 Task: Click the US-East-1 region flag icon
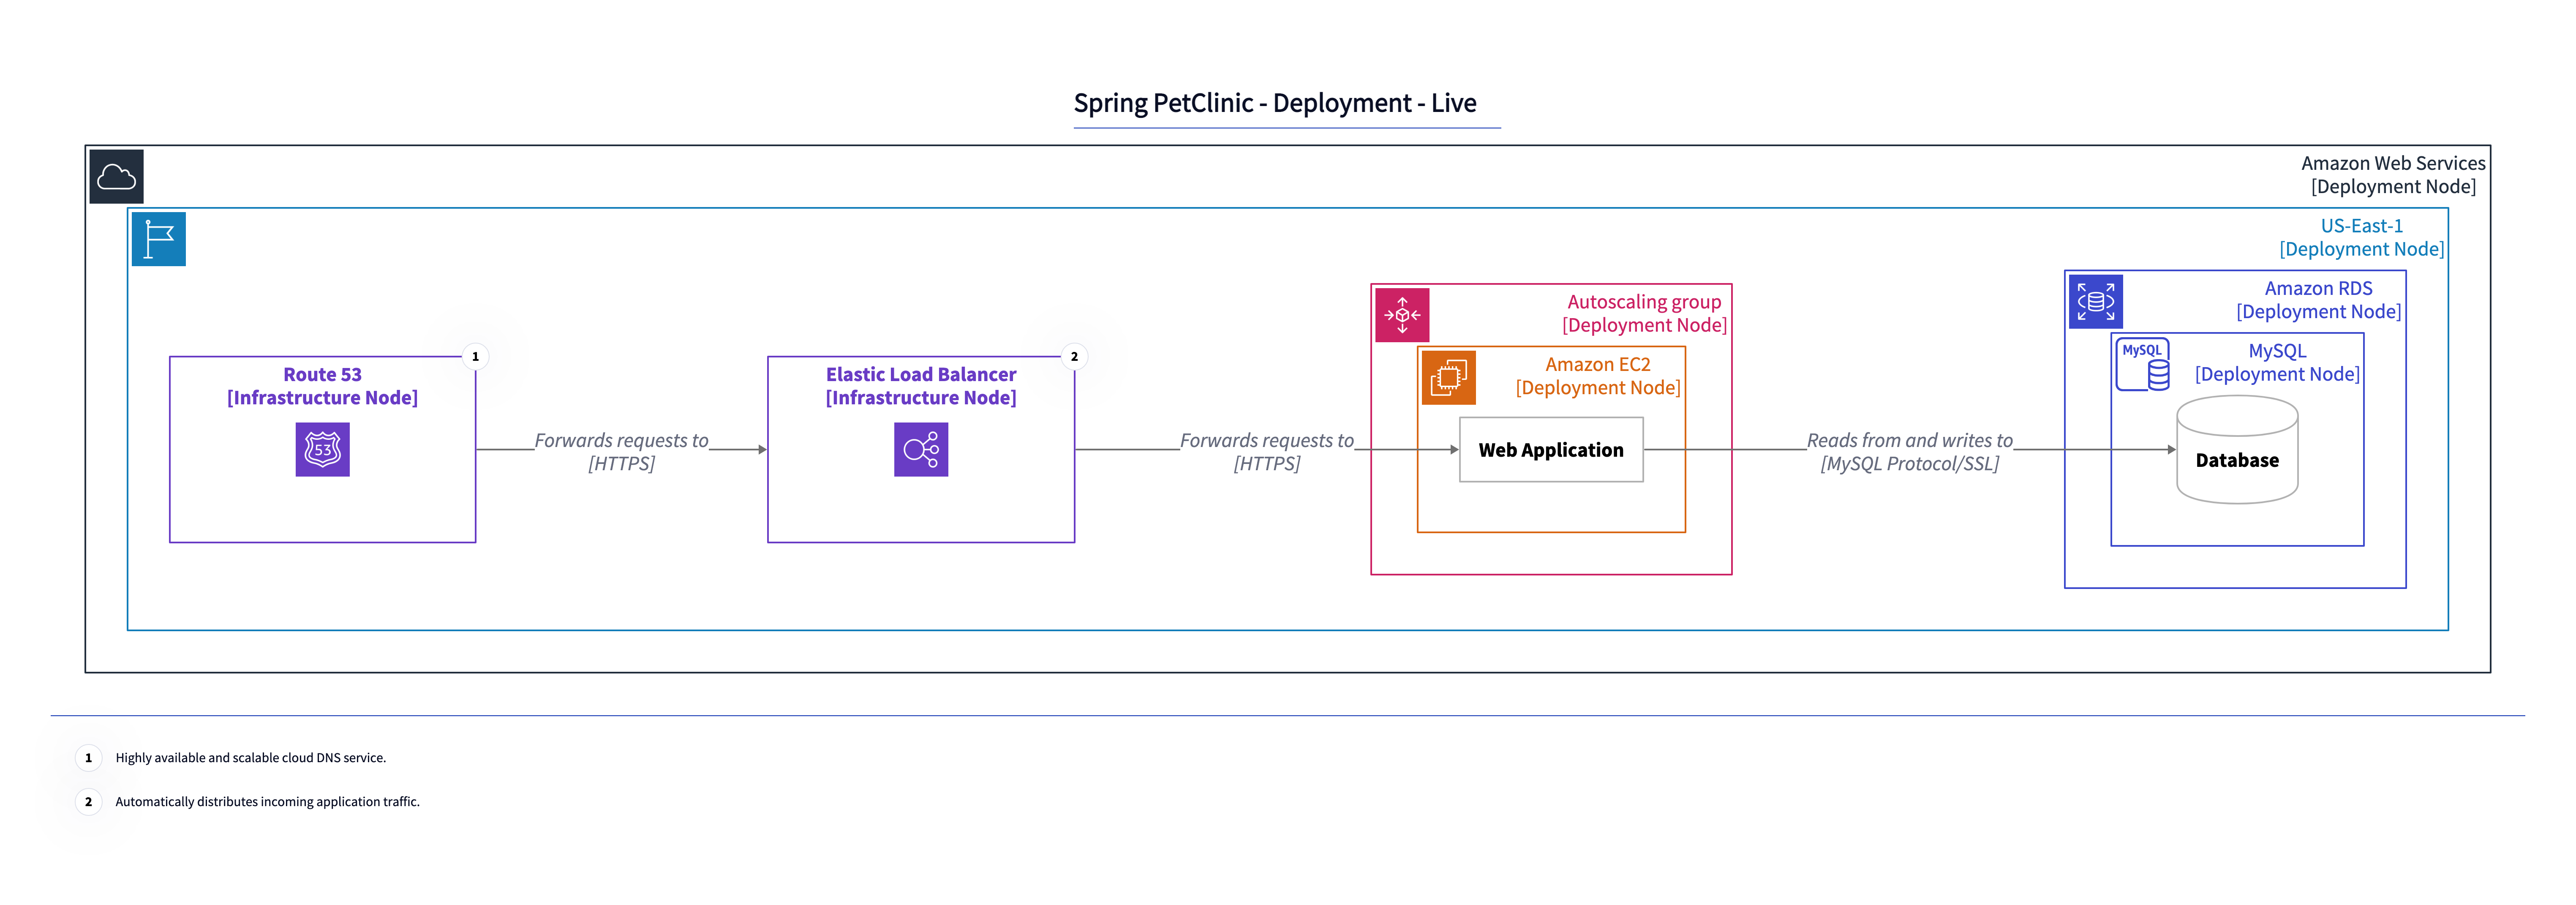[x=159, y=239]
